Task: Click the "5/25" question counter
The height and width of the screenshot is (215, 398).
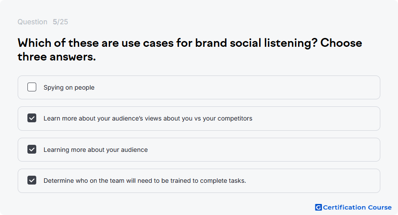Action: coord(61,22)
